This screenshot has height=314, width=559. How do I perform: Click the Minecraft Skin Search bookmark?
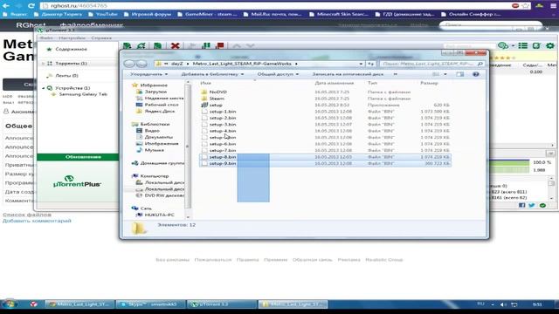[339, 14]
